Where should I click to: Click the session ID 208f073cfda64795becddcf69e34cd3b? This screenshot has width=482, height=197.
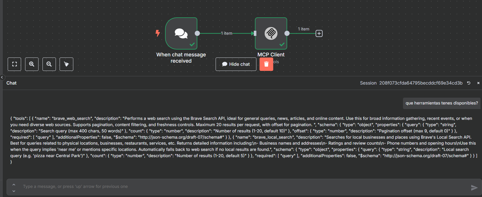coord(421,83)
